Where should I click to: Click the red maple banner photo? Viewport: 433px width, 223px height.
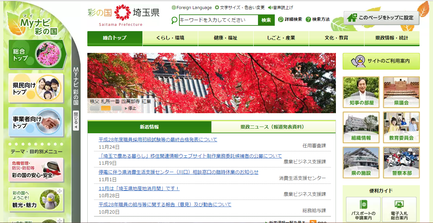pos(212,83)
